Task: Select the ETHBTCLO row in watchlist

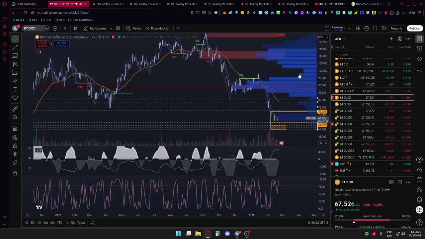Action: (373, 71)
